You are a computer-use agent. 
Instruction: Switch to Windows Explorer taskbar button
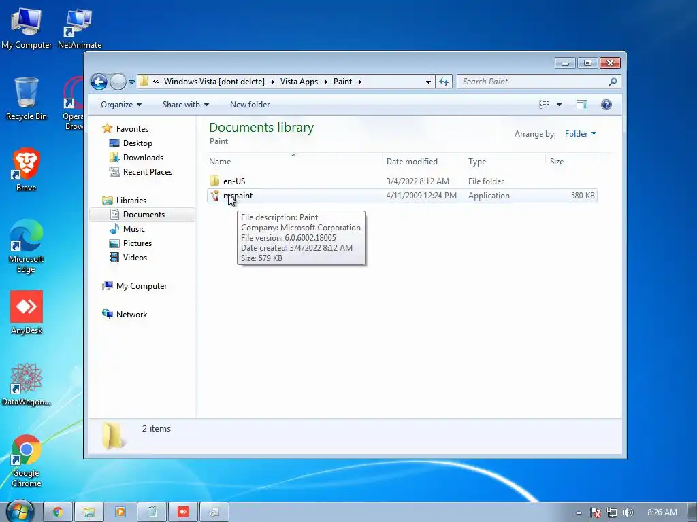[89, 512]
